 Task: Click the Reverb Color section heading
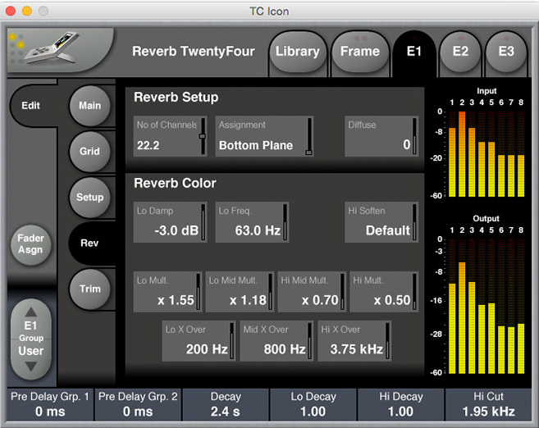pos(175,183)
